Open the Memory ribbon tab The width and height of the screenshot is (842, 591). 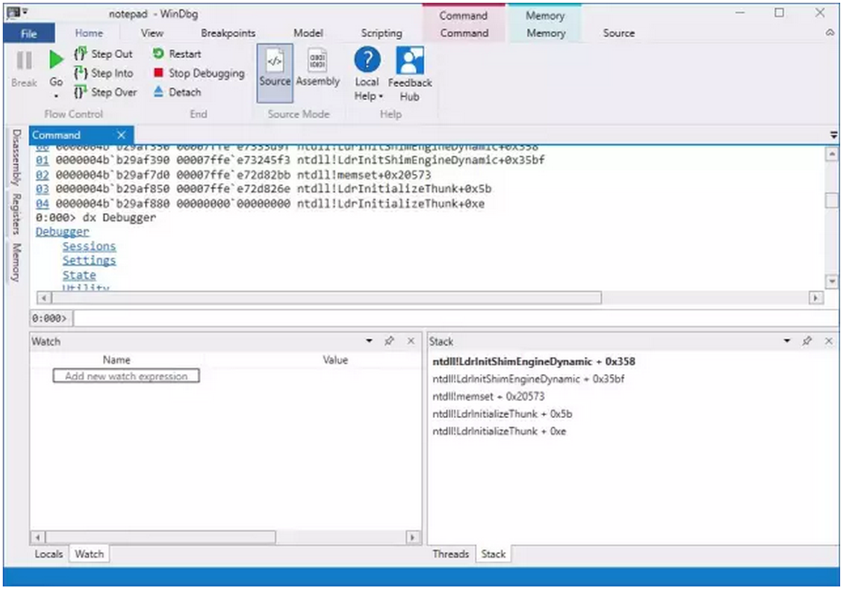click(x=546, y=33)
